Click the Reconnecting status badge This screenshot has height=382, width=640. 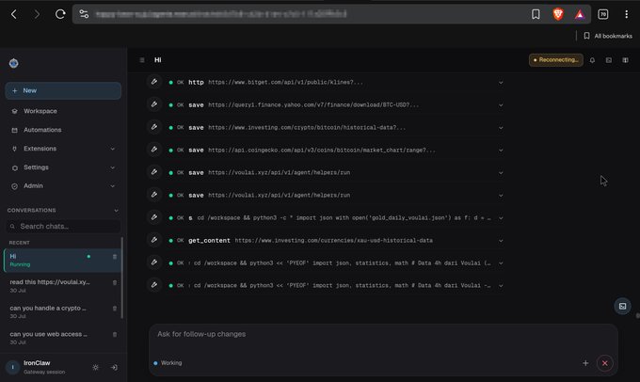pos(556,60)
